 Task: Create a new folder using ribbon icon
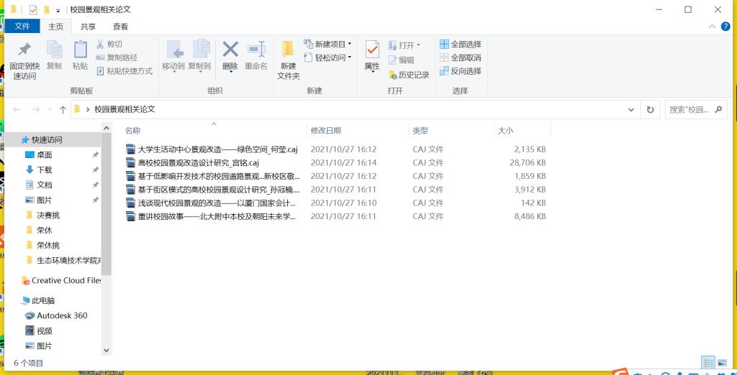tap(288, 59)
